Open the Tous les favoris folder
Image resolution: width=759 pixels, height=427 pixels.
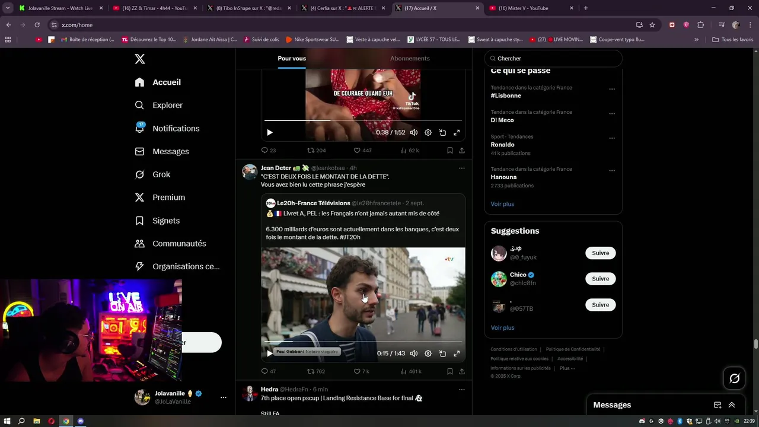click(x=732, y=40)
